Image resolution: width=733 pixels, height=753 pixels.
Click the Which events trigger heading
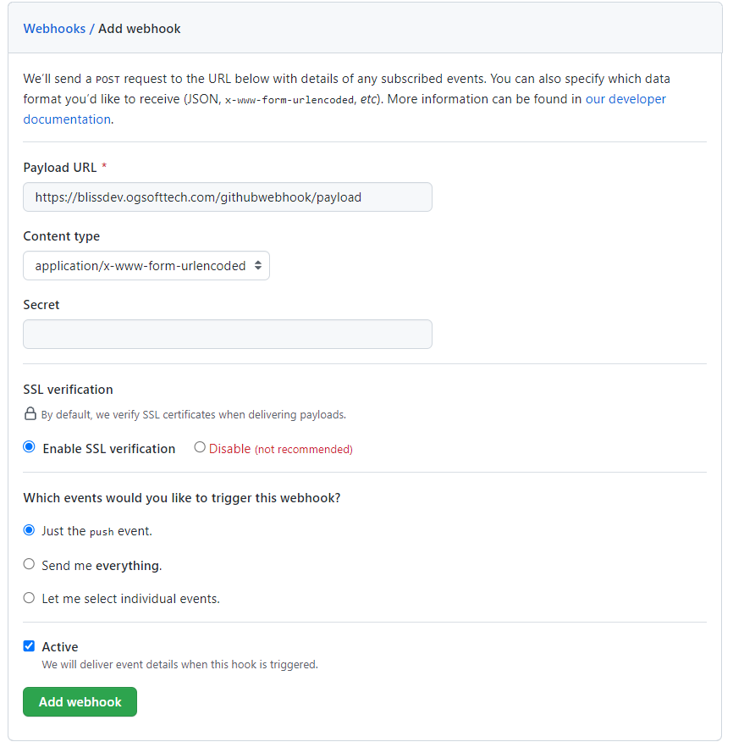(x=181, y=498)
